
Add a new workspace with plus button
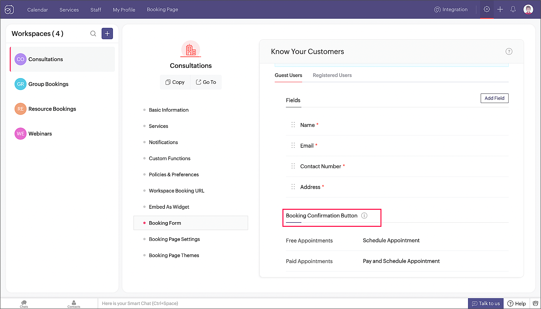click(x=107, y=34)
